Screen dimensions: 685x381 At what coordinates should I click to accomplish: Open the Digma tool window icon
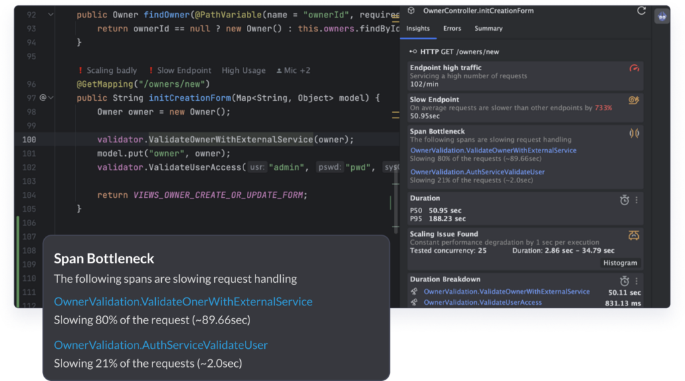point(662,17)
